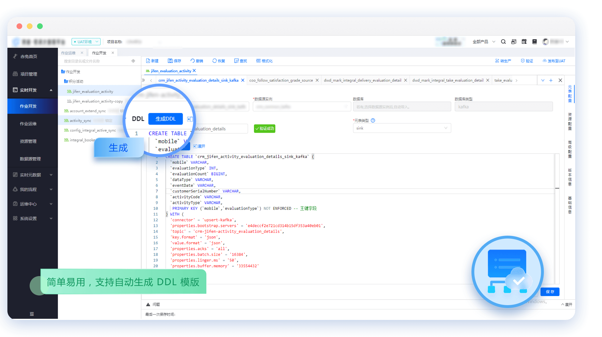Screen dimensions: 602x337
Task: Click 发布至UAT publish link
Action: 554,61
